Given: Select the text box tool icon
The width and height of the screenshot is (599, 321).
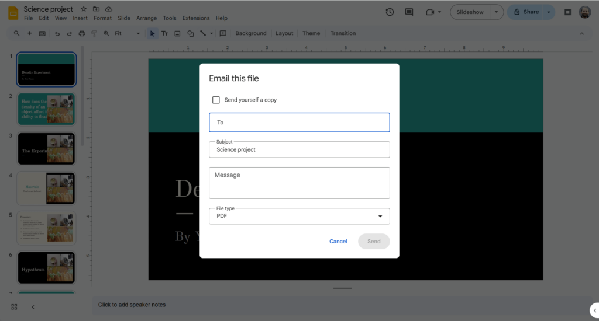Looking at the screenshot, I should [x=164, y=33].
